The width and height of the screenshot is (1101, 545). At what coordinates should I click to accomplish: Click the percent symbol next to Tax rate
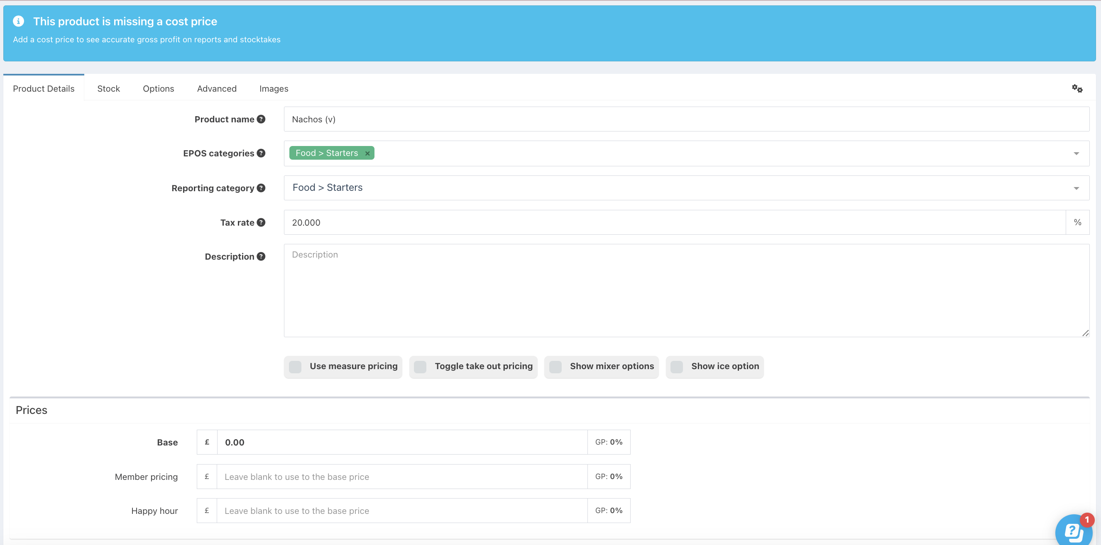tap(1077, 222)
